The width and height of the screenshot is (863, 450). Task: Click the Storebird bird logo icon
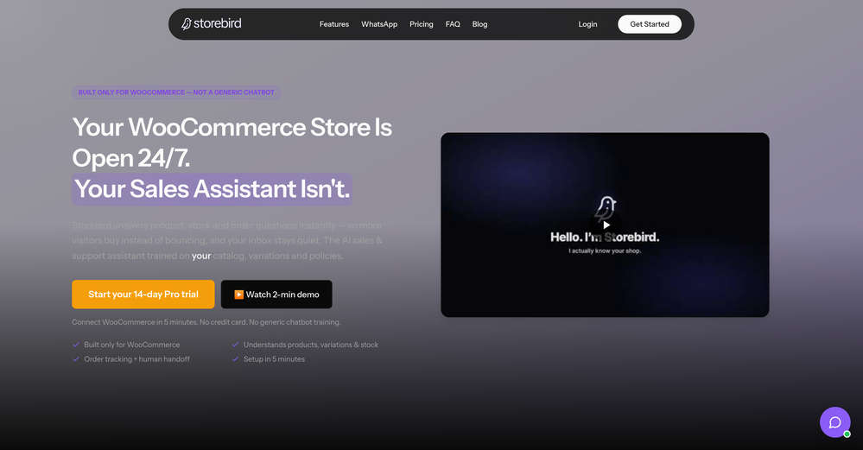(x=187, y=23)
